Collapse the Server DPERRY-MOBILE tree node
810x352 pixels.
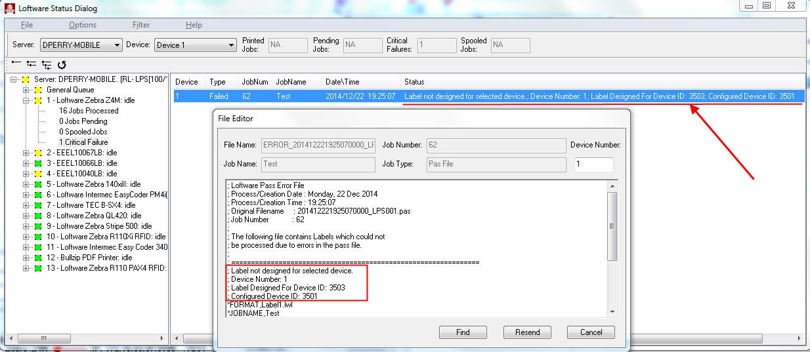[x=14, y=79]
